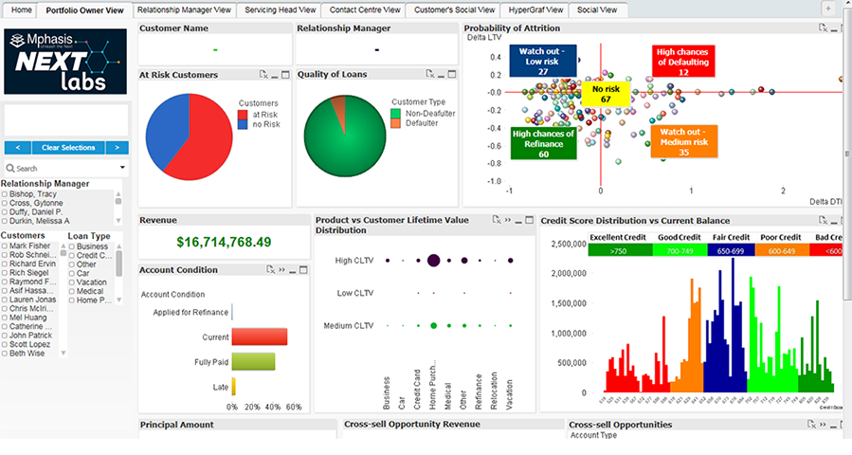Clear selections icon on Product vs CLTV panel
Image resolution: width=852 pixels, height=455 pixels.
coord(497,220)
